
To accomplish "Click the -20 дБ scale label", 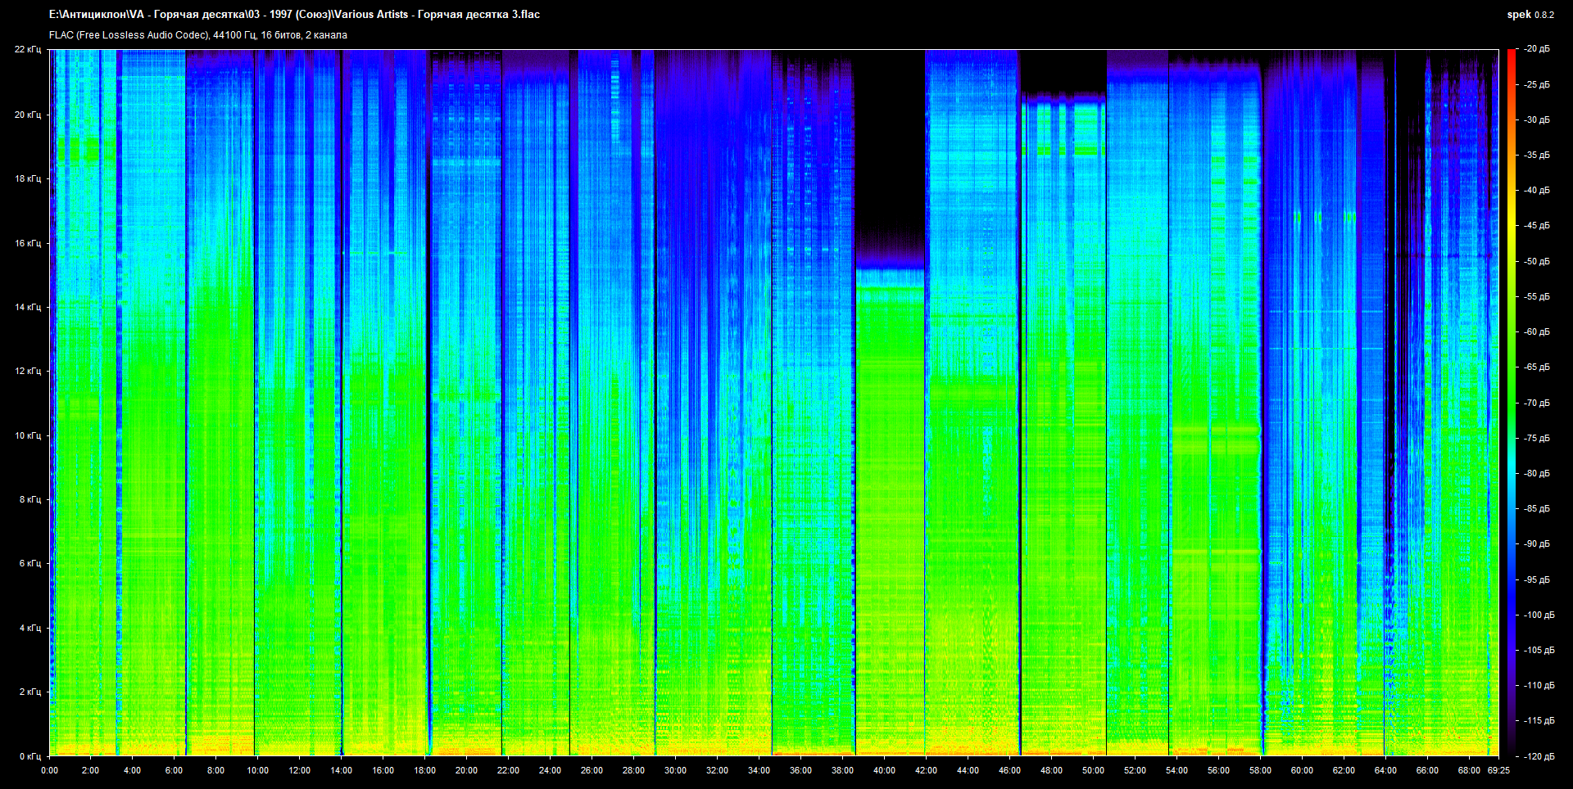I will tap(1537, 49).
